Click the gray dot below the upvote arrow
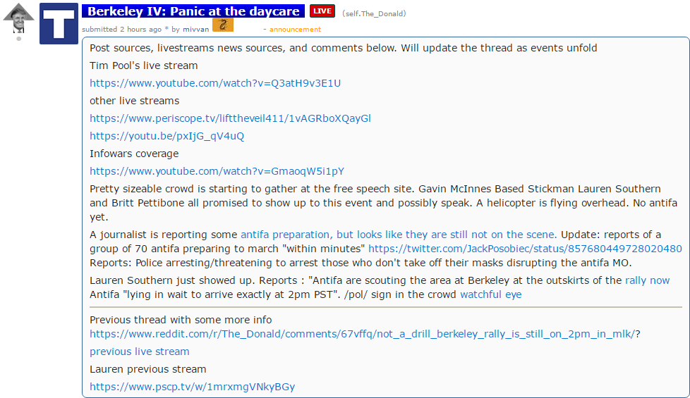The width and height of the screenshot is (690, 398). pyautogui.click(x=18, y=39)
